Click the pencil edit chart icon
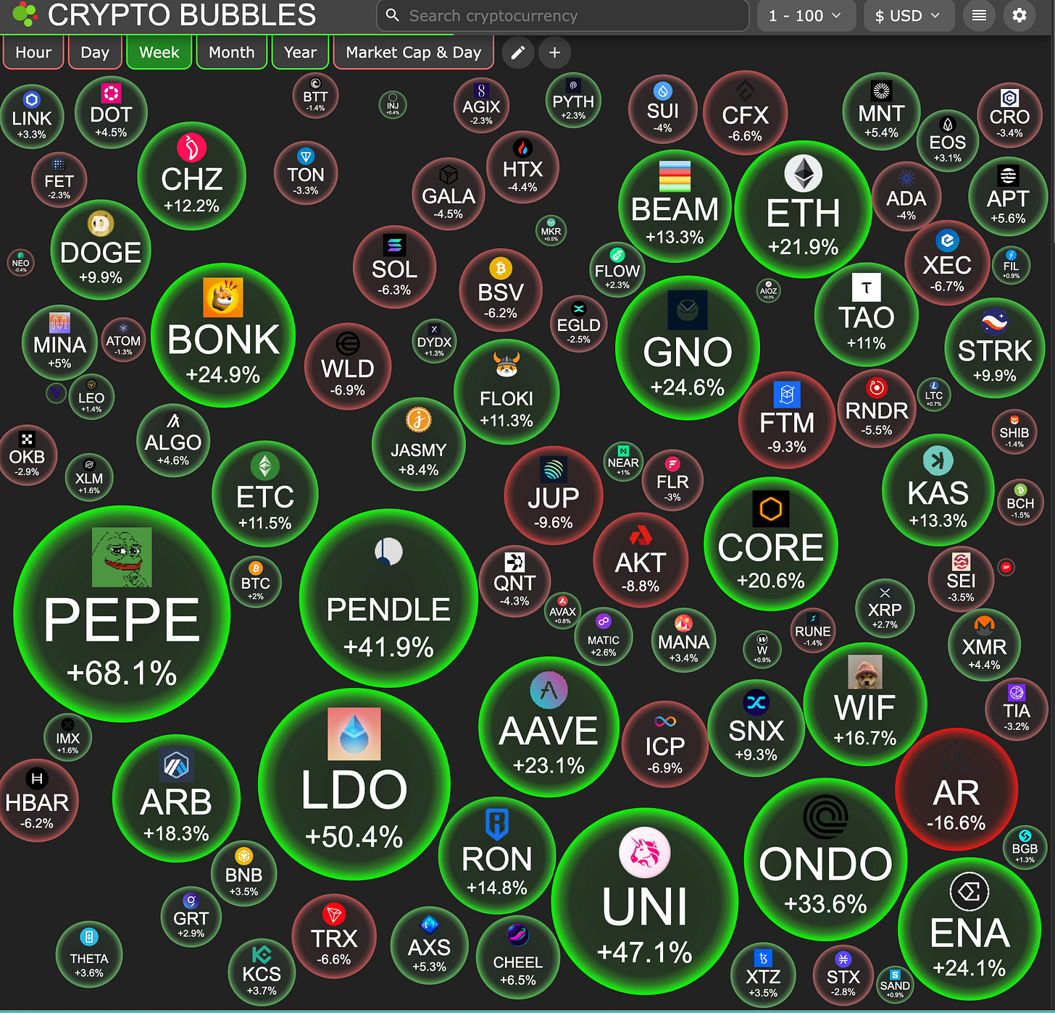 tap(518, 52)
